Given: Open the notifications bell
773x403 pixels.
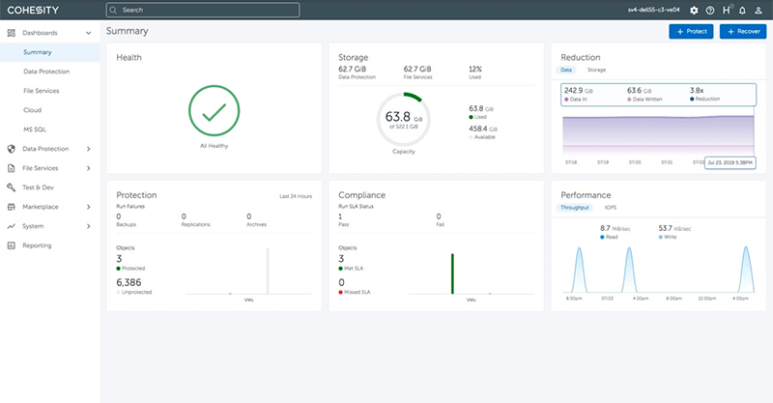Looking at the screenshot, I should click(742, 10).
